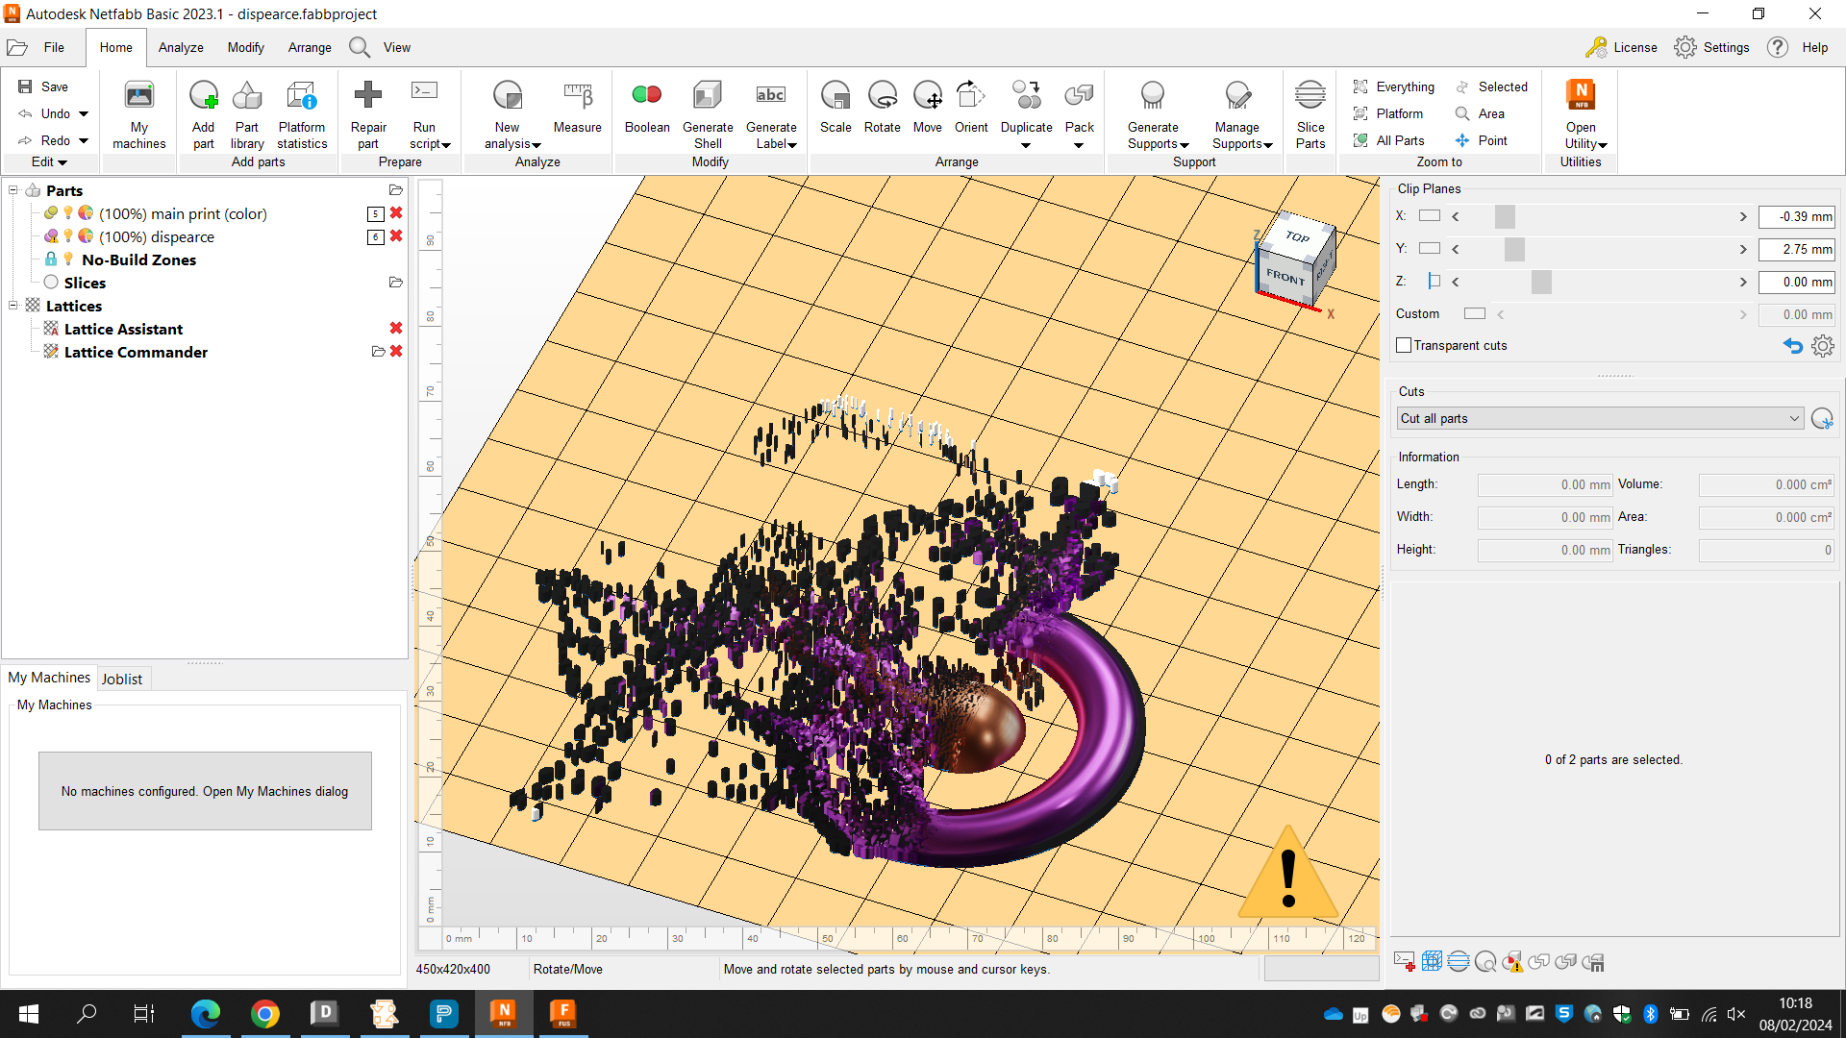Click the Save button
The width and height of the screenshot is (1846, 1038).
click(x=43, y=86)
